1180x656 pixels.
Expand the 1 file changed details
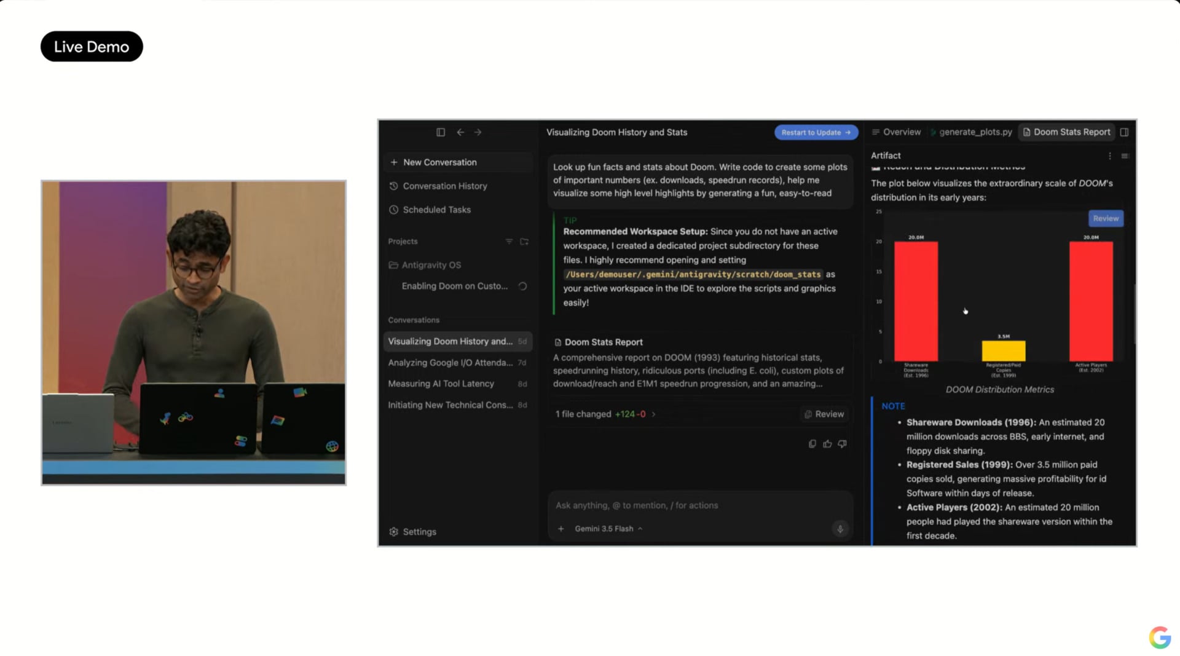pyautogui.click(x=605, y=414)
